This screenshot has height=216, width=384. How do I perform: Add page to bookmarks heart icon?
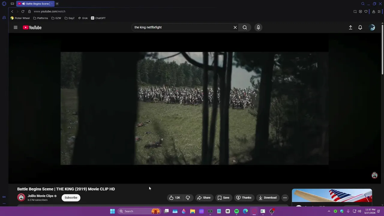366,12
